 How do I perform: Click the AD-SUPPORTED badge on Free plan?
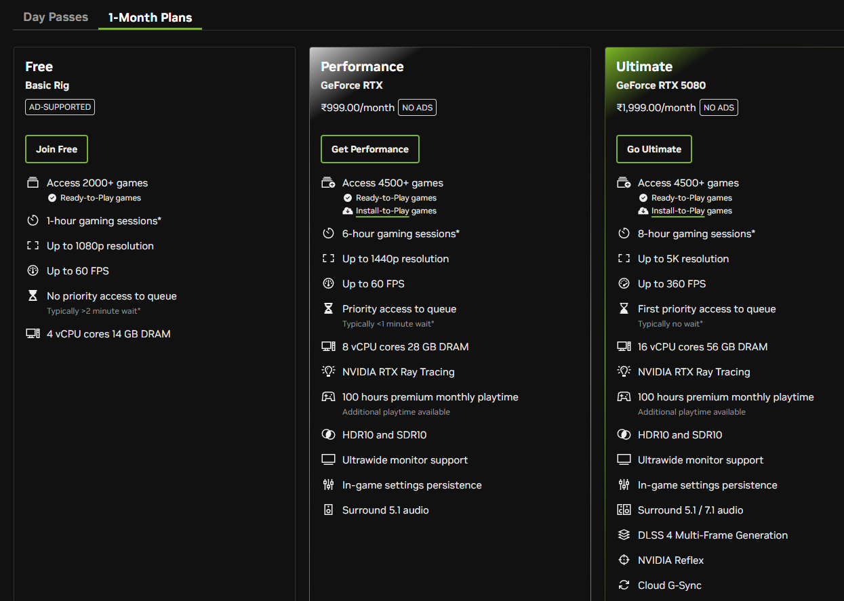click(60, 107)
